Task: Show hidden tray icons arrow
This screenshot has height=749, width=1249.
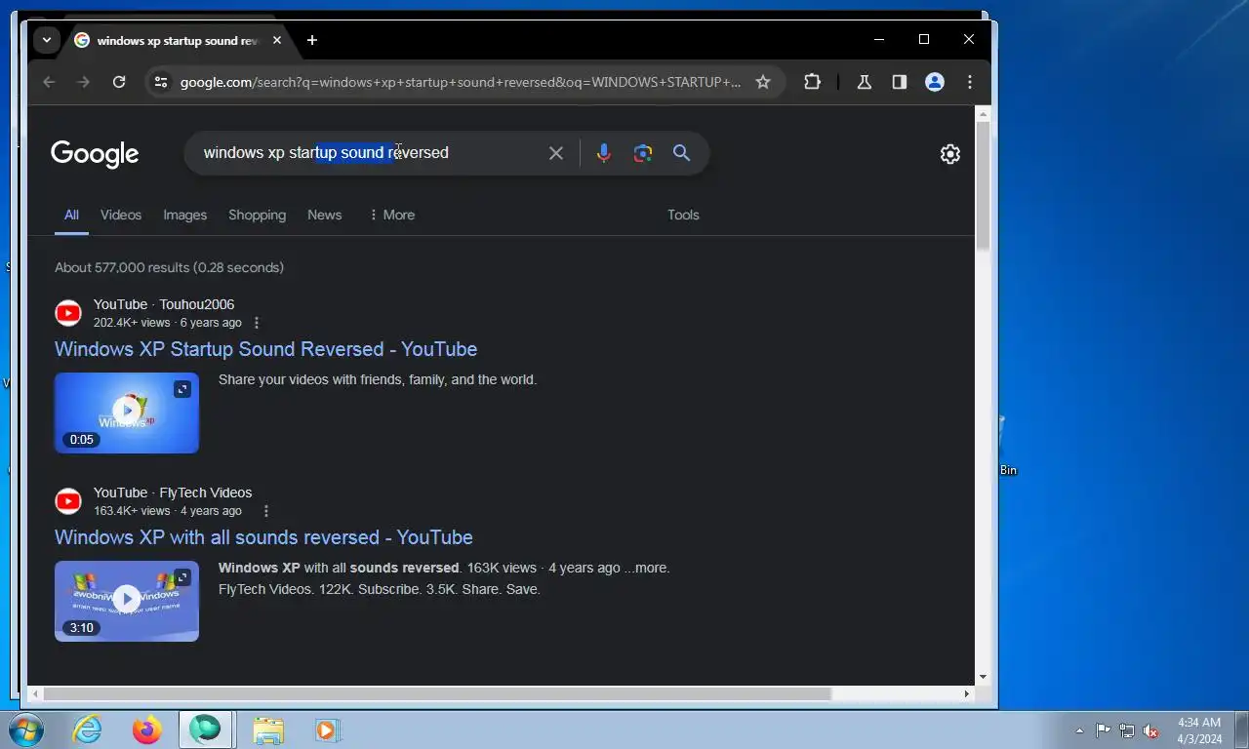Action: (1079, 730)
